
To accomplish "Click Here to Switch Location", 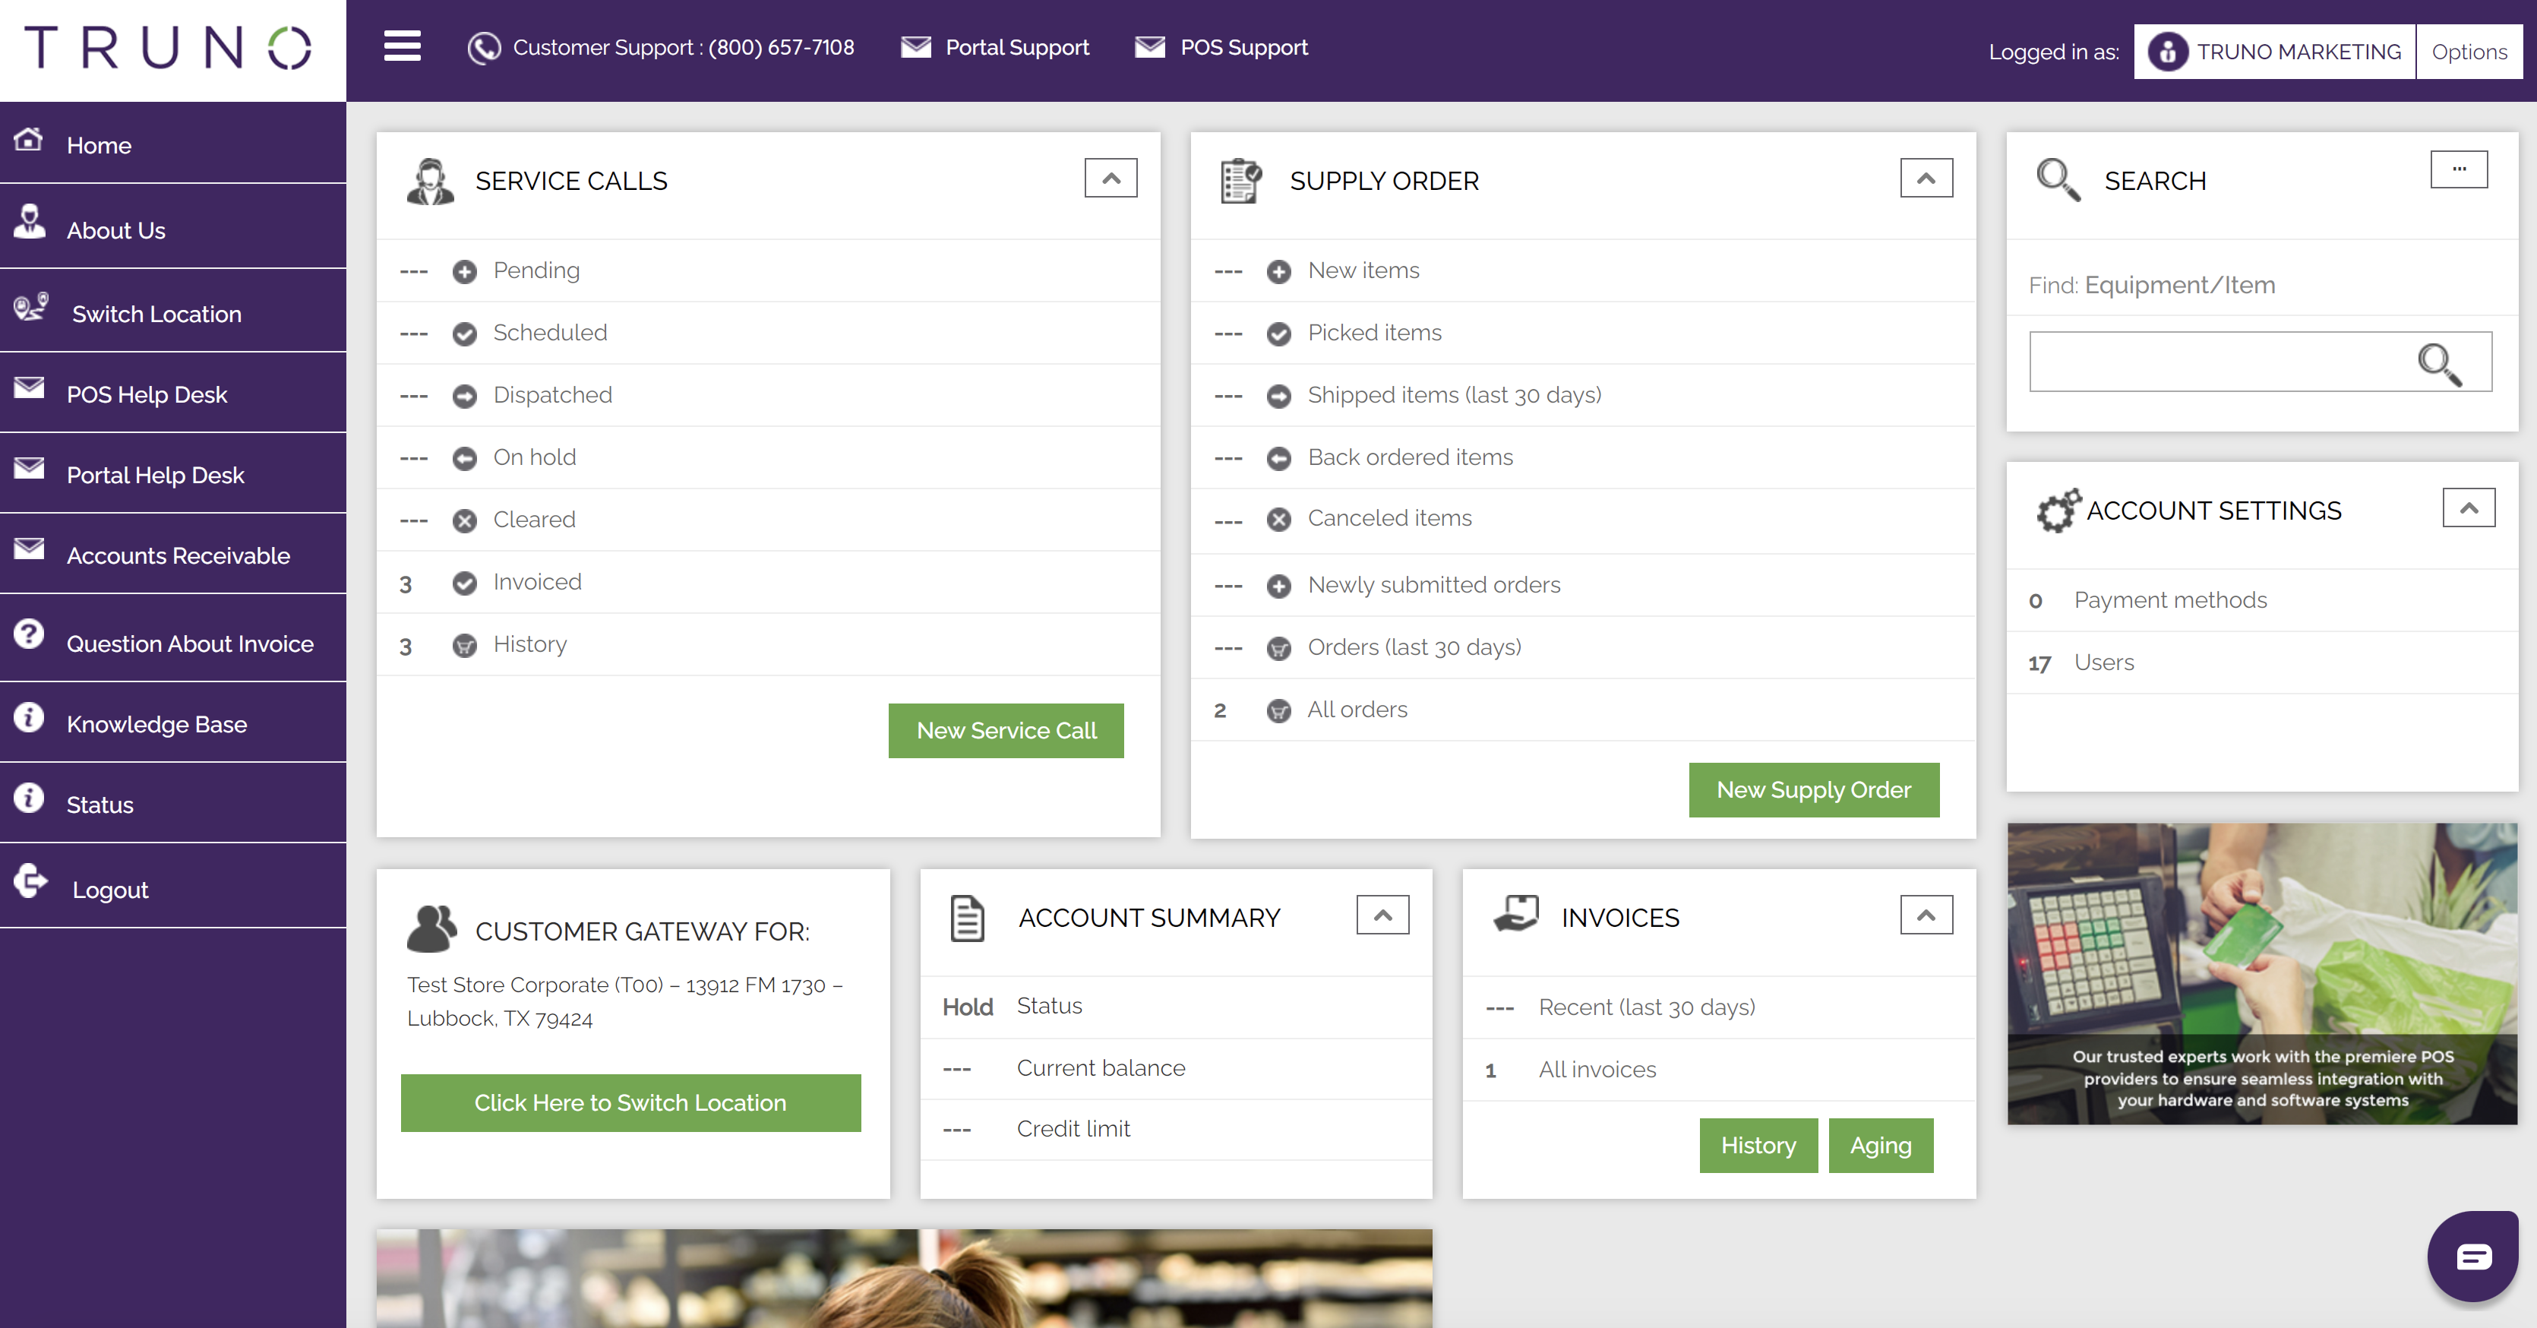I will (x=630, y=1102).
